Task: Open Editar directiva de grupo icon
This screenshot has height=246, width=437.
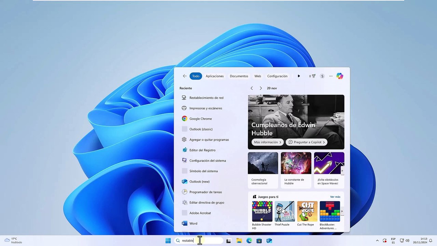Action: click(x=184, y=203)
